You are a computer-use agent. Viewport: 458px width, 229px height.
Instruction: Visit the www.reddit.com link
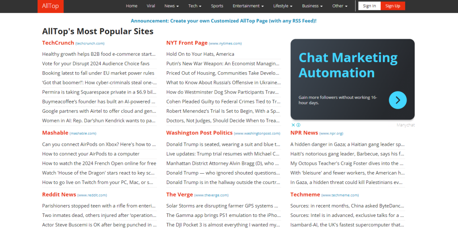tap(92, 195)
